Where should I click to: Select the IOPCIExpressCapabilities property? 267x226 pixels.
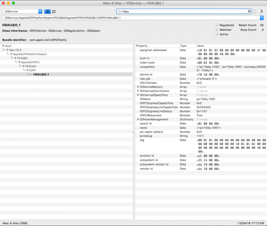(201, 103)
